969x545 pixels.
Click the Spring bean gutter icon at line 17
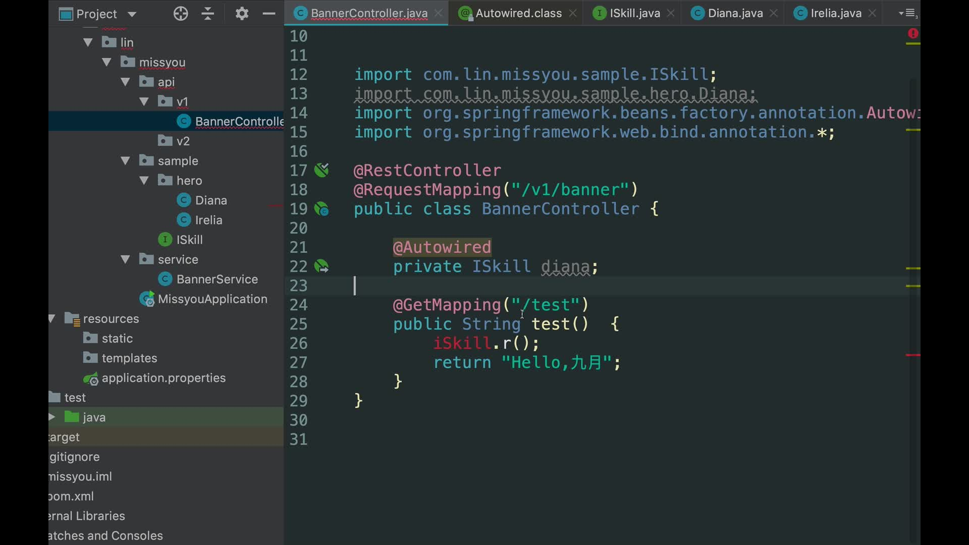(321, 170)
